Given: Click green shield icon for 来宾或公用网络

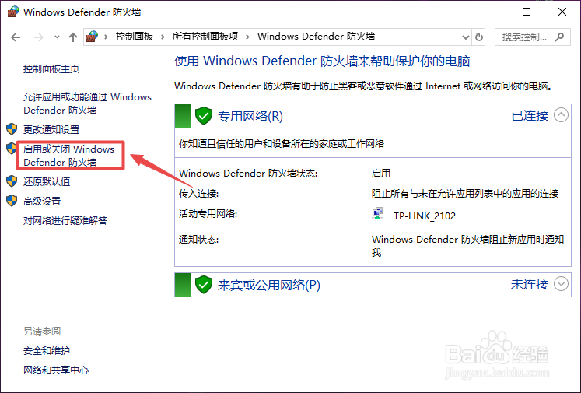Looking at the screenshot, I should 204,284.
